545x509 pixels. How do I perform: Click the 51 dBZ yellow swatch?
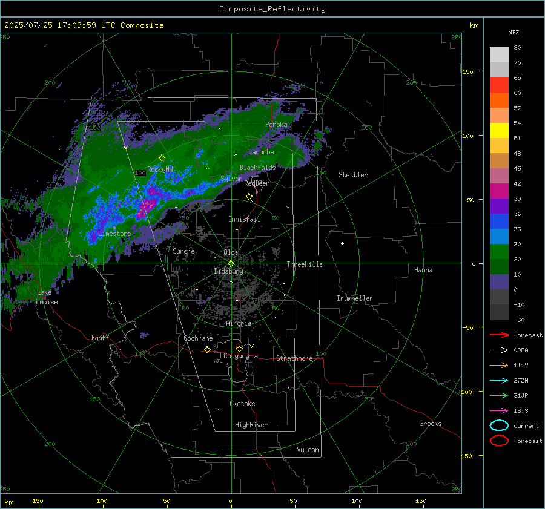click(499, 130)
